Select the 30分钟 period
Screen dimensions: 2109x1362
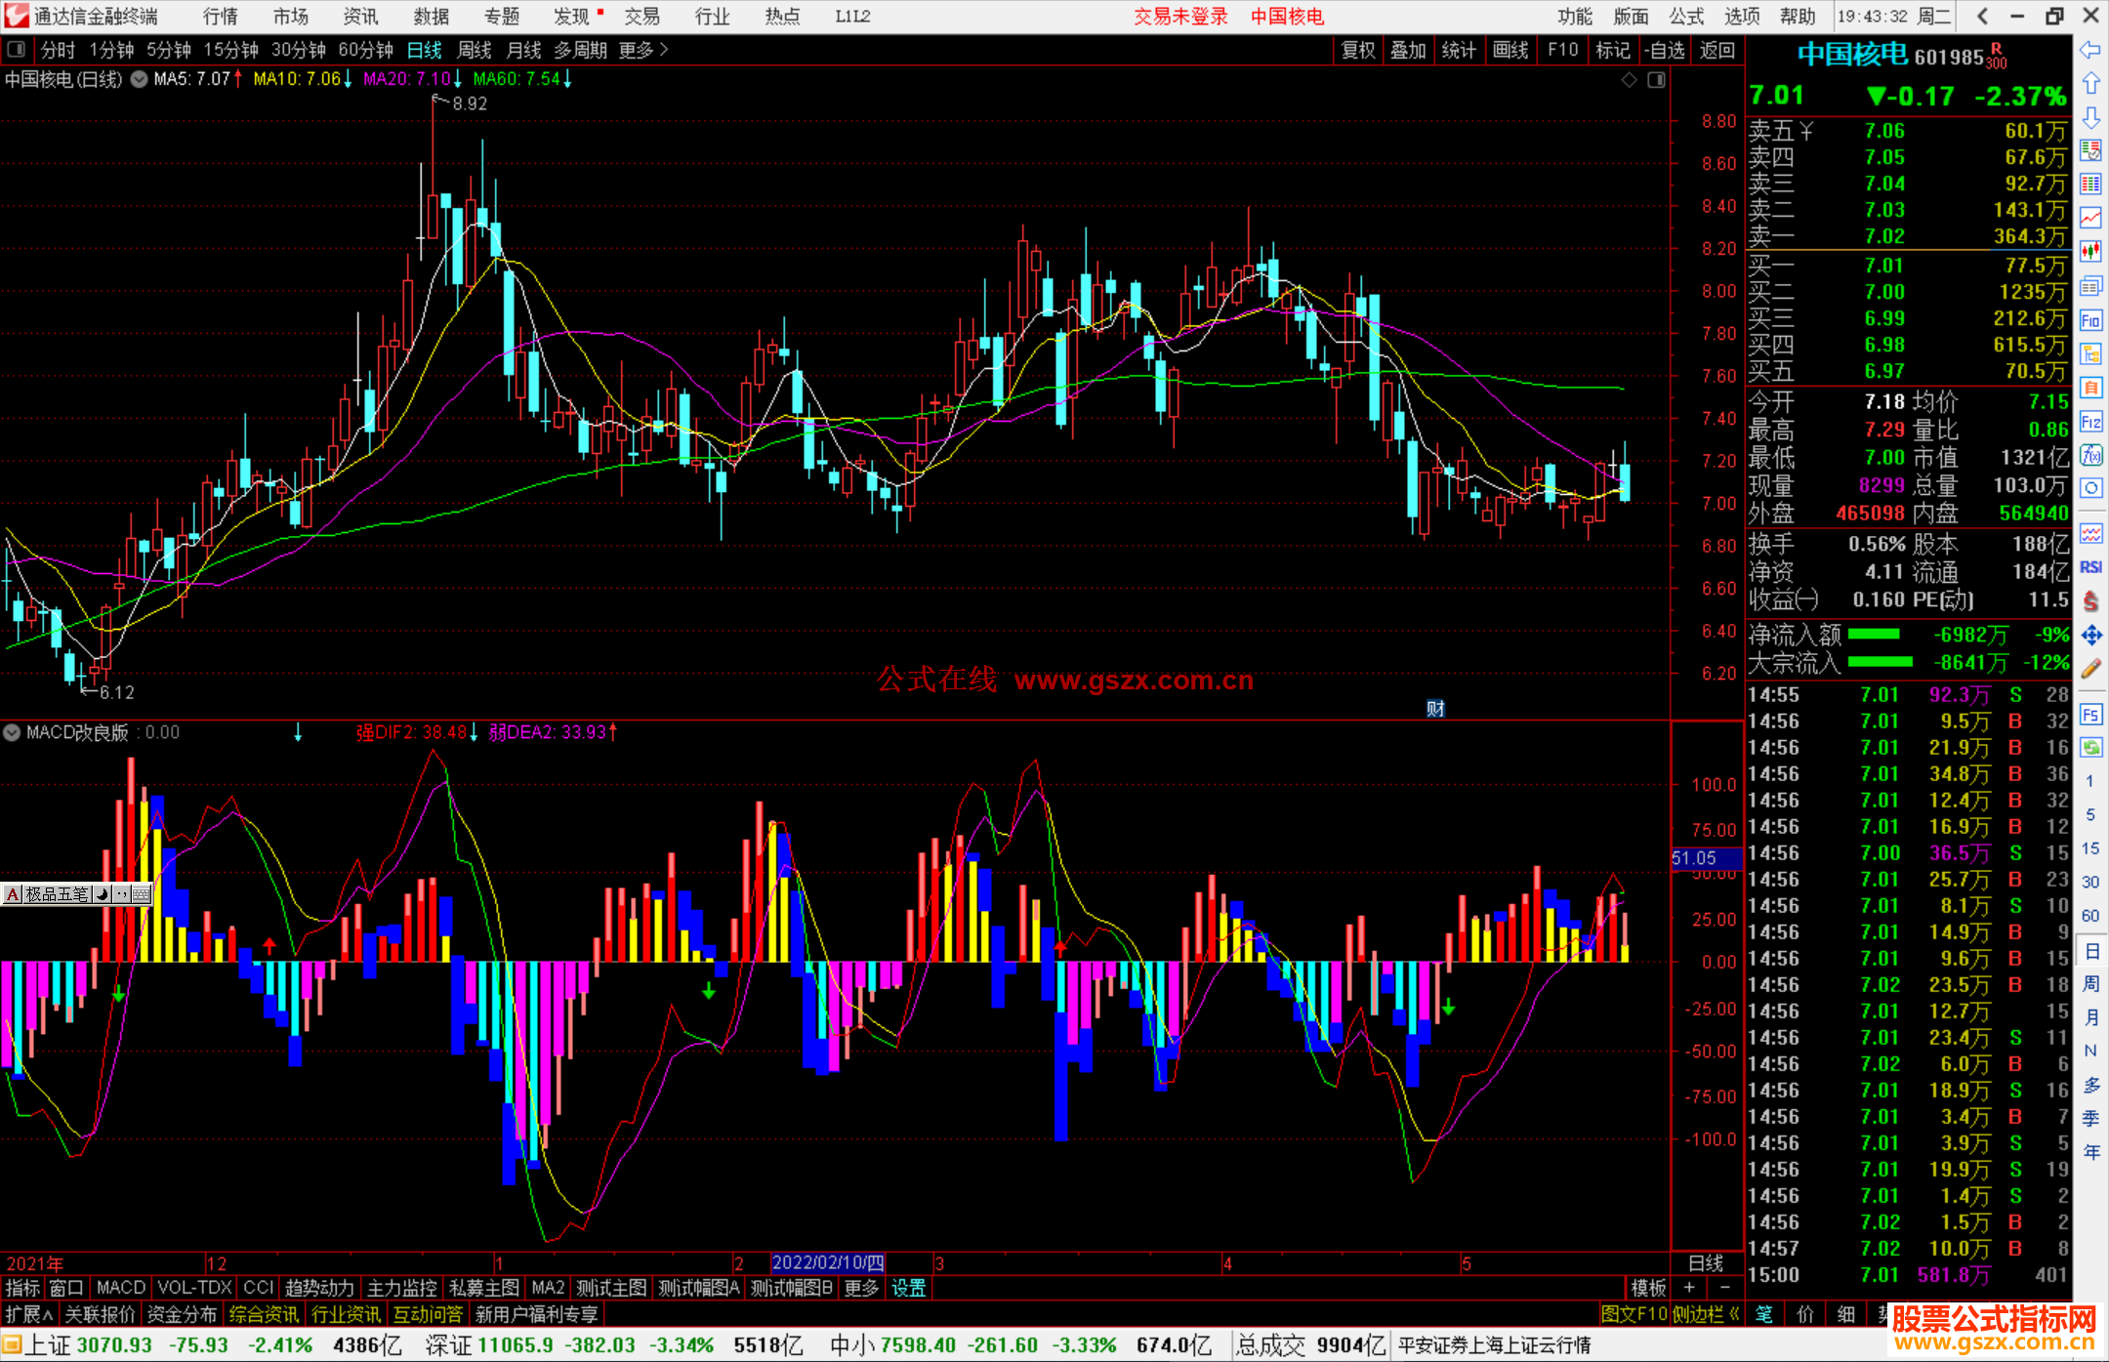[x=298, y=50]
